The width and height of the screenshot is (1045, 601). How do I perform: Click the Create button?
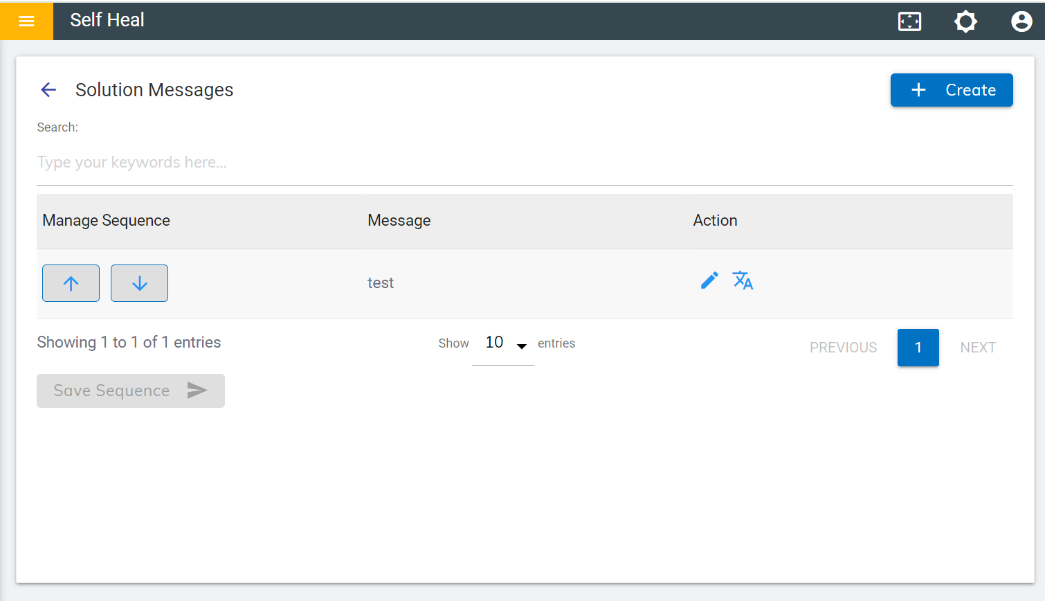click(x=951, y=90)
